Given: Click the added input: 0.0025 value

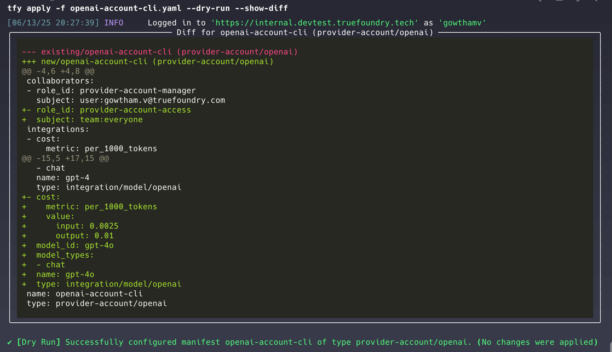Looking at the screenshot, I should tap(87, 226).
